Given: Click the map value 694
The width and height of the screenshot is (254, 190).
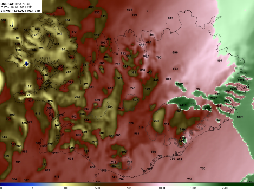Looking at the screenshot, I should [121, 179].
